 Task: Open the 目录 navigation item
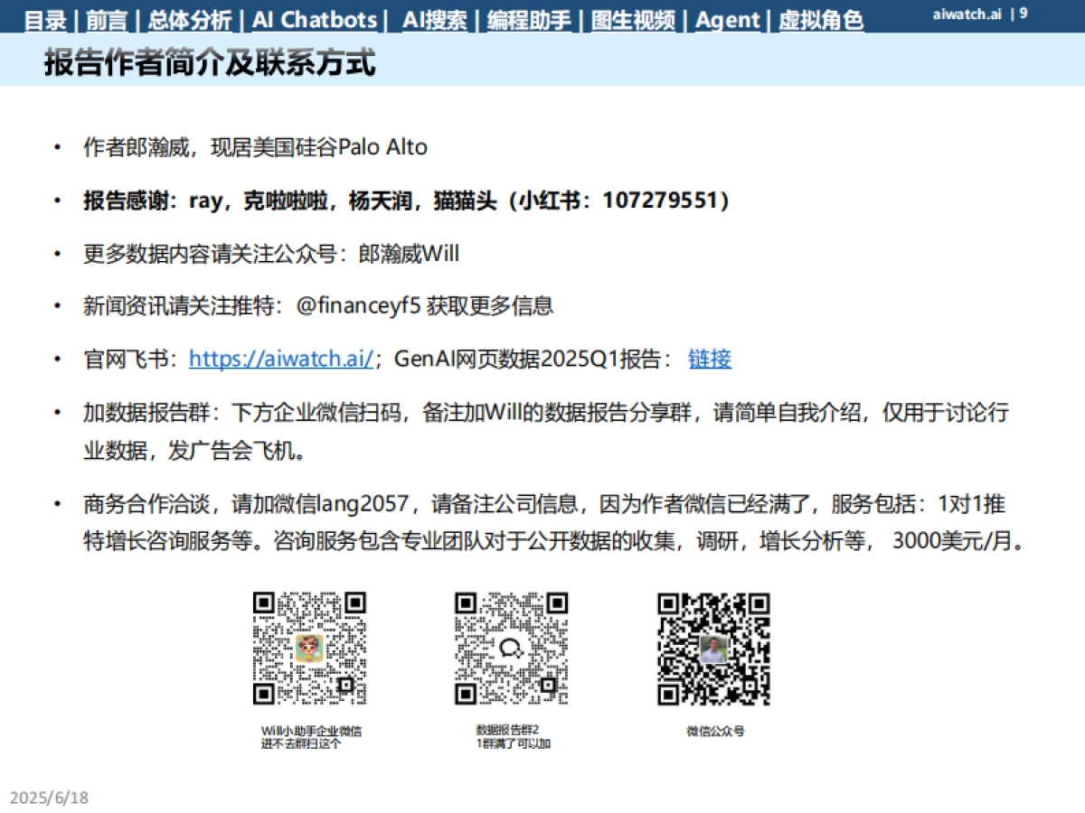(45, 20)
